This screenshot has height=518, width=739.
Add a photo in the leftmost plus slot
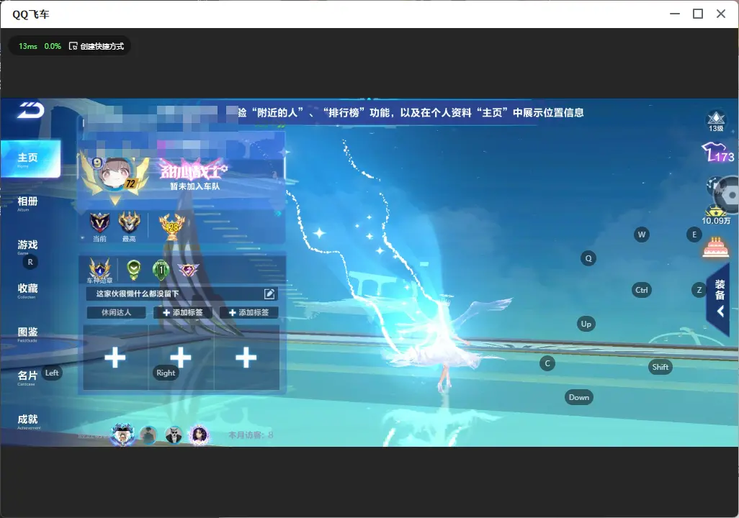(115, 358)
